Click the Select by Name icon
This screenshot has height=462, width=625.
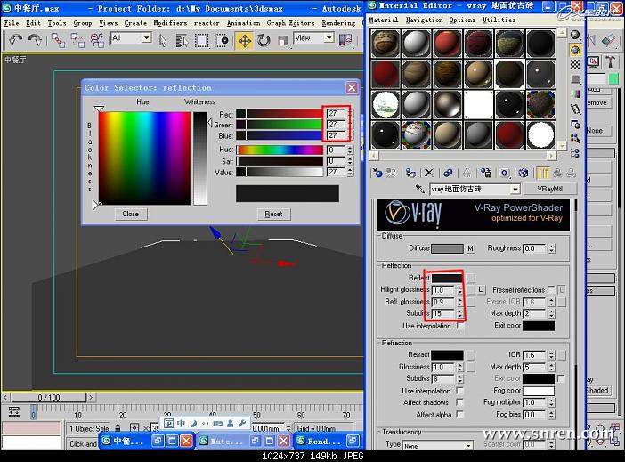[x=182, y=40]
